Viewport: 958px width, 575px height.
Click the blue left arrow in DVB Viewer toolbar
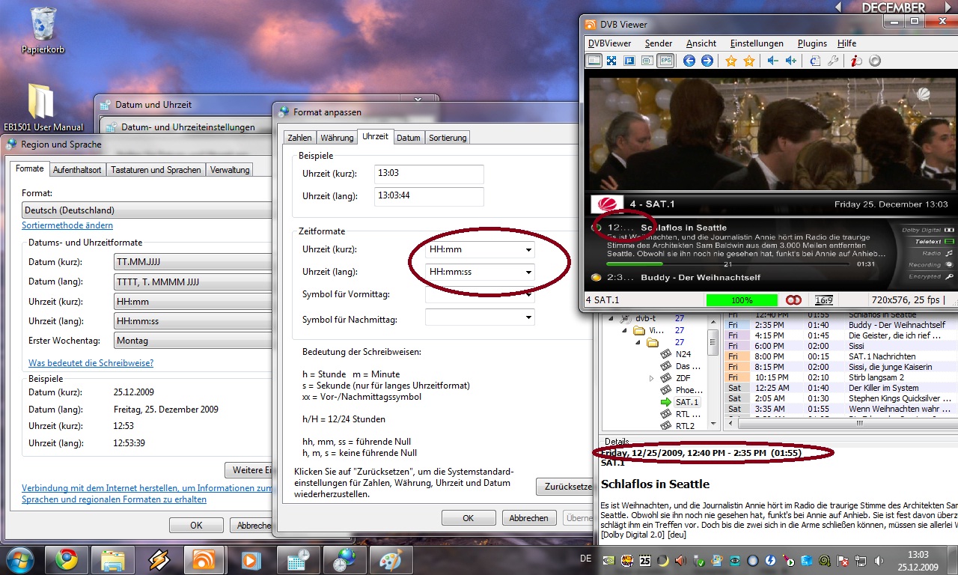[x=689, y=61]
